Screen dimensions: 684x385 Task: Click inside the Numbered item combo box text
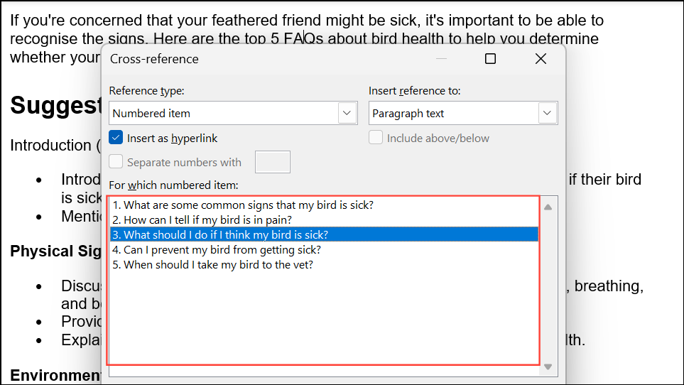click(223, 113)
